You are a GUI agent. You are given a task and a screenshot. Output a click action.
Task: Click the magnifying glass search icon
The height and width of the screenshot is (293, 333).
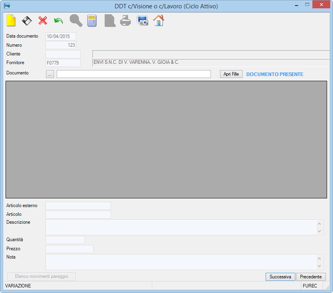[76, 21]
